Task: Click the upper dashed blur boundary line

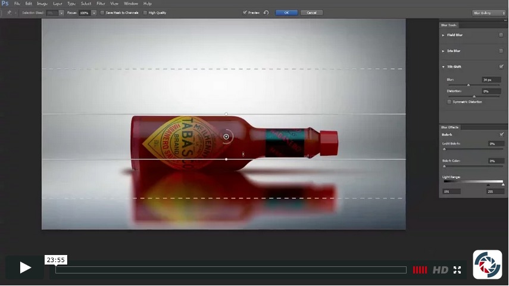Action: [223, 69]
